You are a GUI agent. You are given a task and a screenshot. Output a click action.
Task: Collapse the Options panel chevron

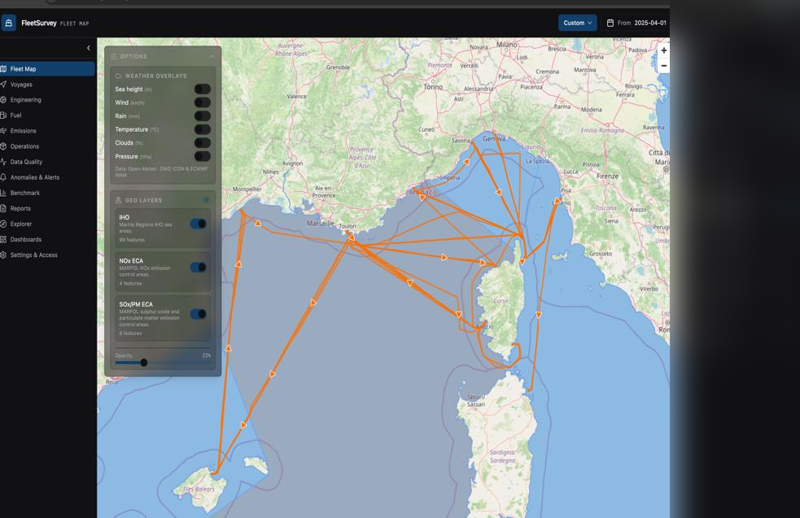[212, 57]
